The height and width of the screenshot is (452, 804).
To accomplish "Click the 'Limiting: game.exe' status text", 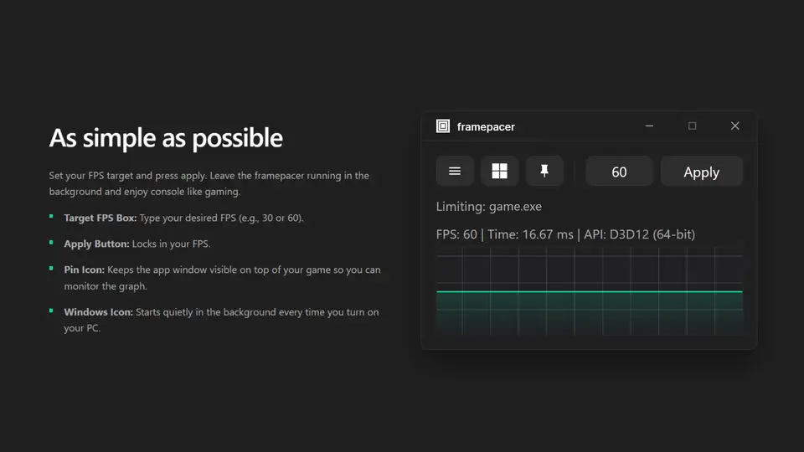I will pos(488,207).
